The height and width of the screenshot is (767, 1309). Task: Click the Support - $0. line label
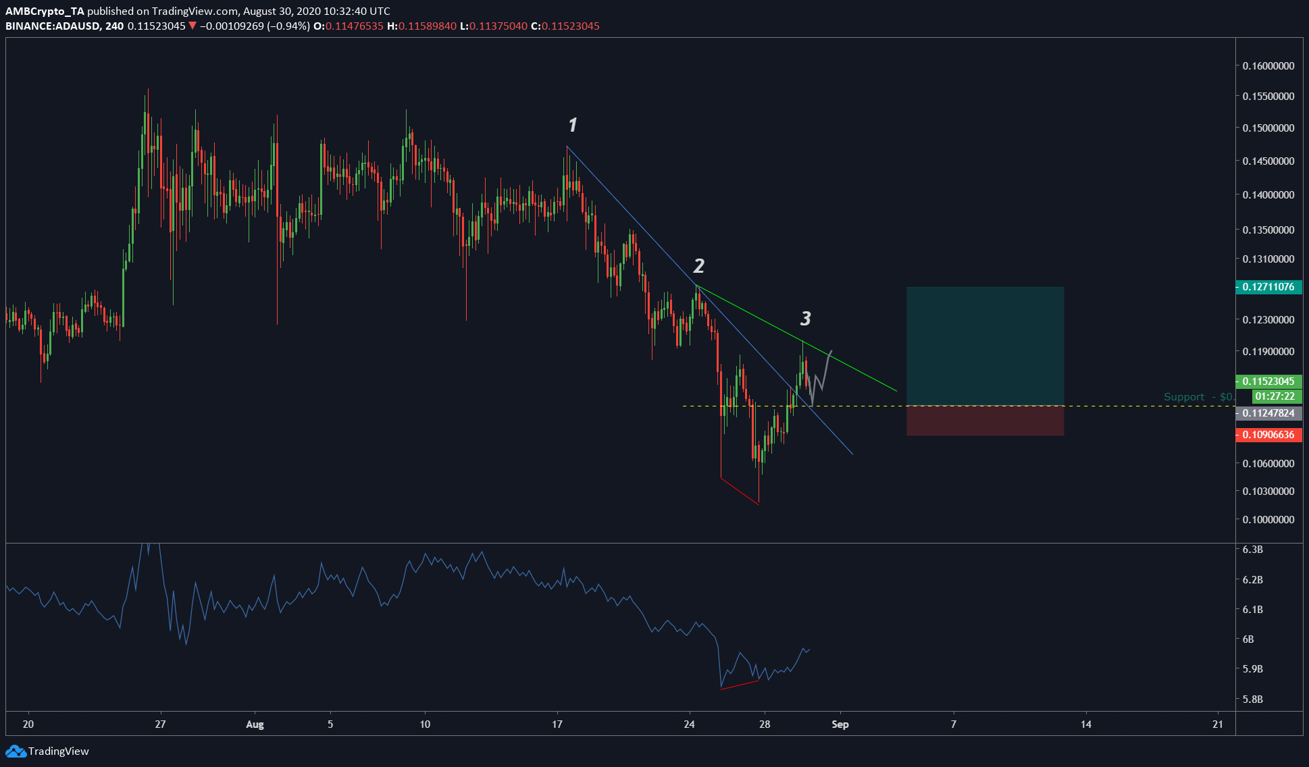pyautogui.click(x=1199, y=397)
